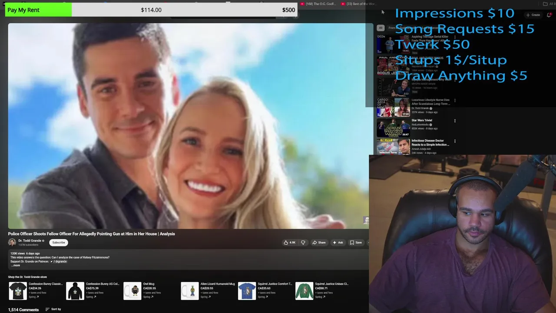This screenshot has width=556, height=313.
Task: Click the 1,514 Comments heading
Action: point(23,310)
